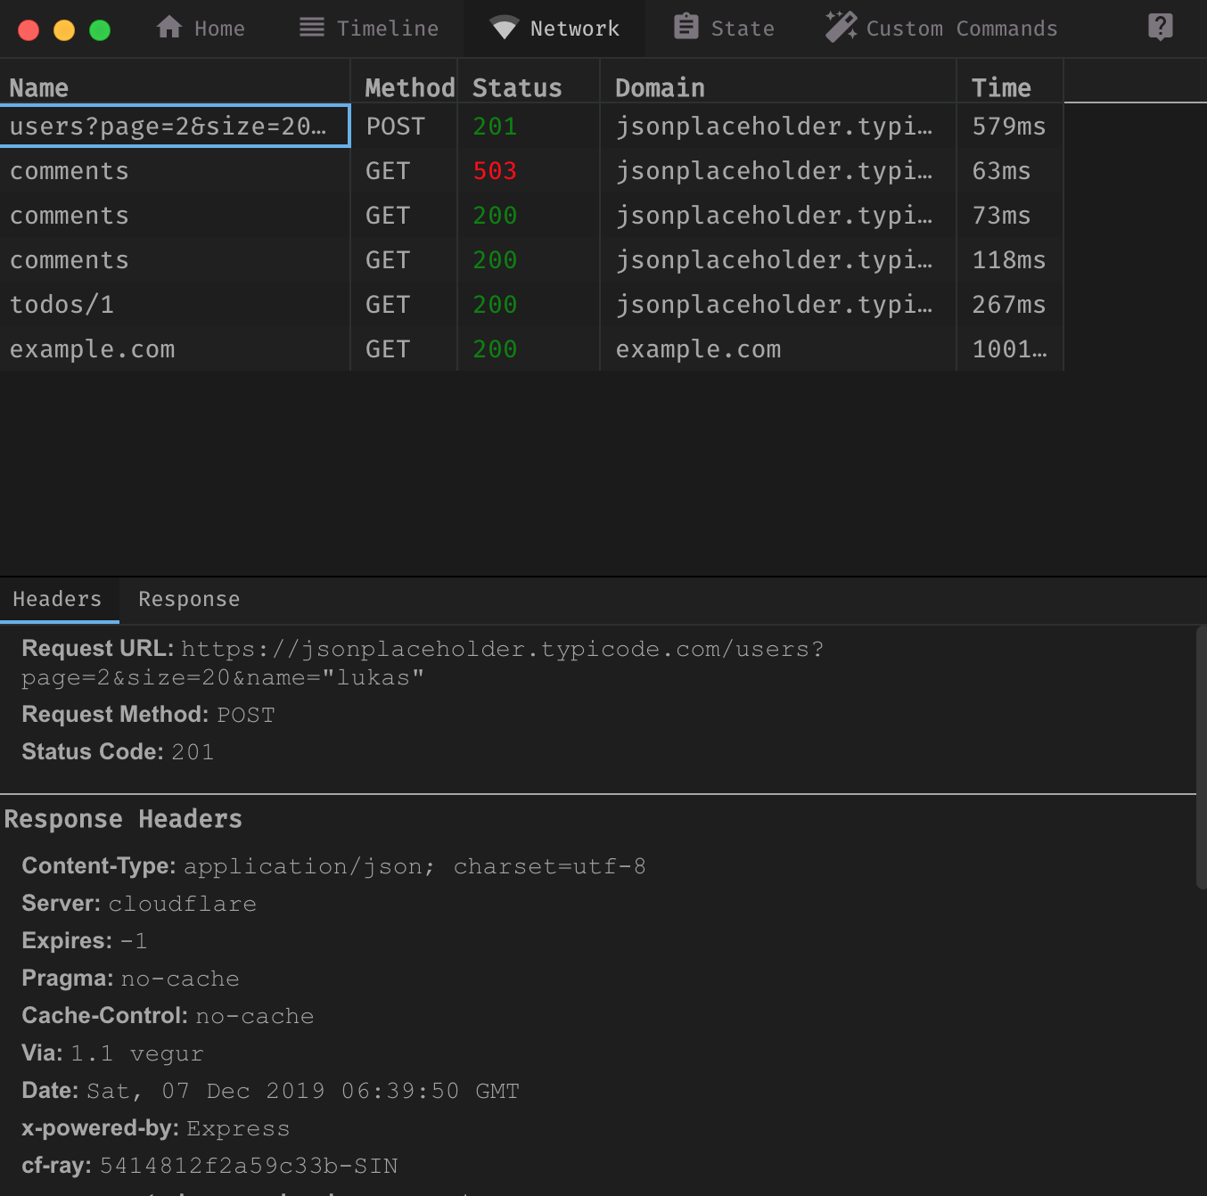Click the Response Headers section heading
Image resolution: width=1207 pixels, height=1196 pixels.
[x=123, y=819]
